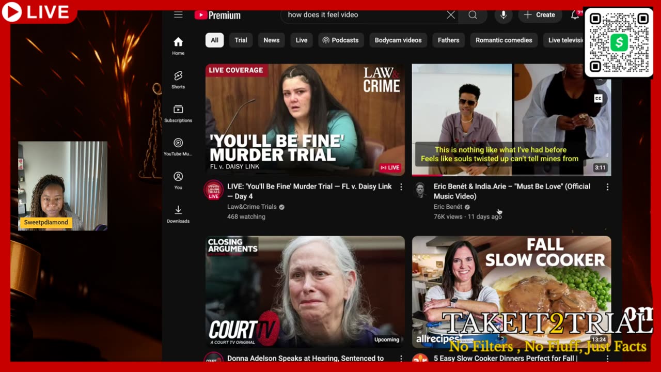Open Donna Adelson Court TV thumbnail
Image resolution: width=661 pixels, height=372 pixels.
305,291
